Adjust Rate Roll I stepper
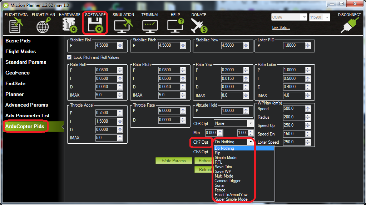Viewport: 366px width, 205px height. tap(120, 78)
